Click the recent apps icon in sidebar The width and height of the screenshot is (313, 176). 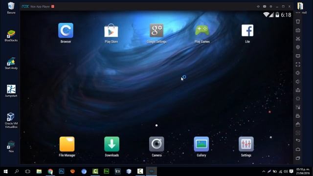298,158
